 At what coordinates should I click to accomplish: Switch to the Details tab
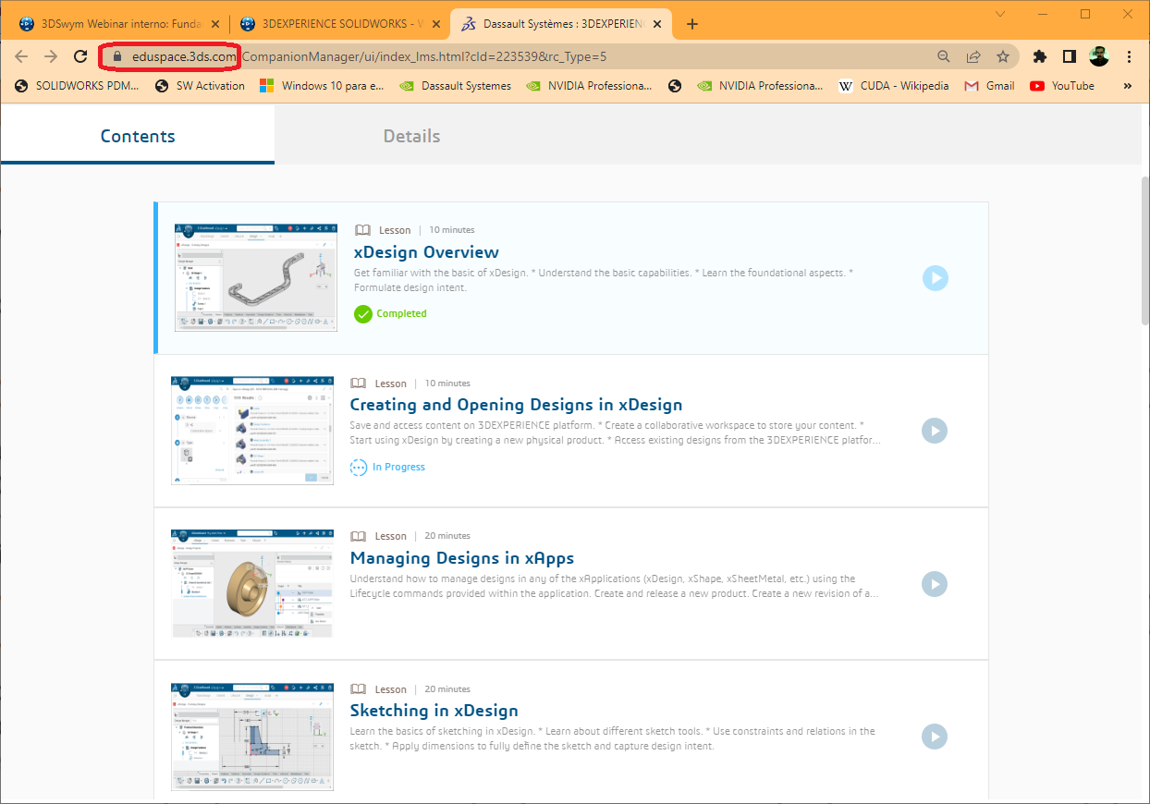(x=411, y=136)
